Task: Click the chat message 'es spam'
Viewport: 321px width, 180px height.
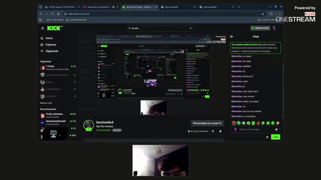Action: pyautogui.click(x=247, y=56)
